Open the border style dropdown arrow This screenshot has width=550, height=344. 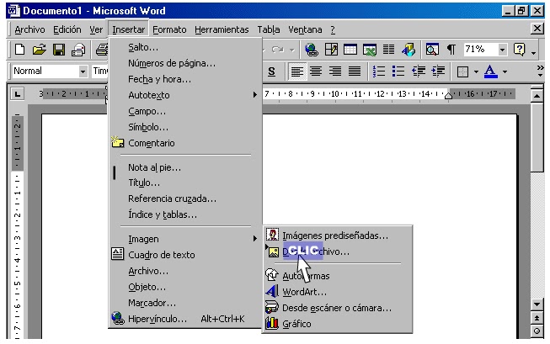click(476, 71)
